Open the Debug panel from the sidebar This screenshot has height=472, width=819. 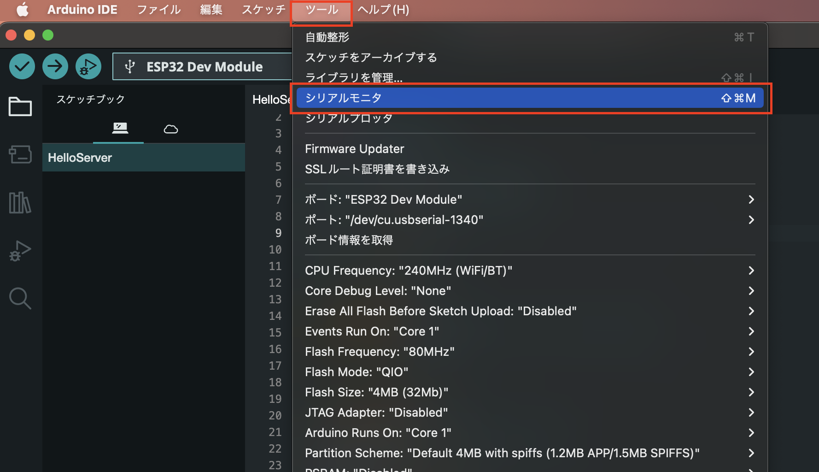coord(20,251)
